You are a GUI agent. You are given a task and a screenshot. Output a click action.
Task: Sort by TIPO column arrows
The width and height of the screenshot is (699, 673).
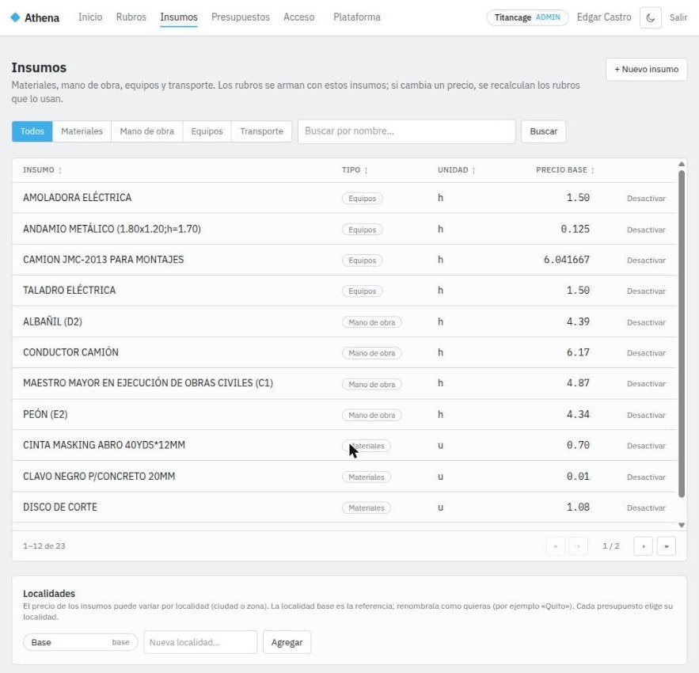click(366, 170)
